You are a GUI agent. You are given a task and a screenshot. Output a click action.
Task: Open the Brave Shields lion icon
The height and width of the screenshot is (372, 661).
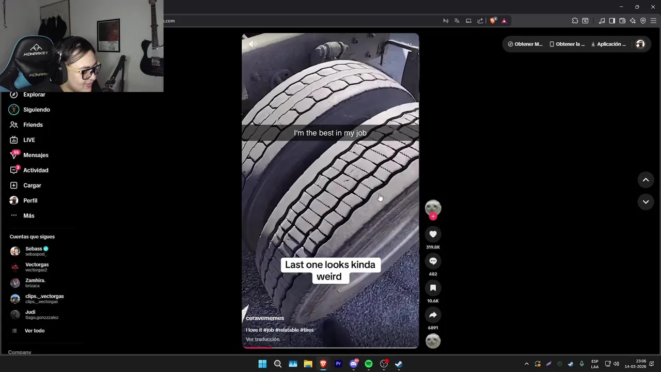[493, 21]
